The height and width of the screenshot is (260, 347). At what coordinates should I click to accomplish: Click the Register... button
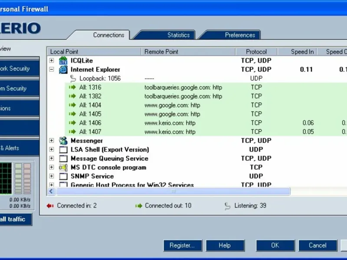(183, 245)
